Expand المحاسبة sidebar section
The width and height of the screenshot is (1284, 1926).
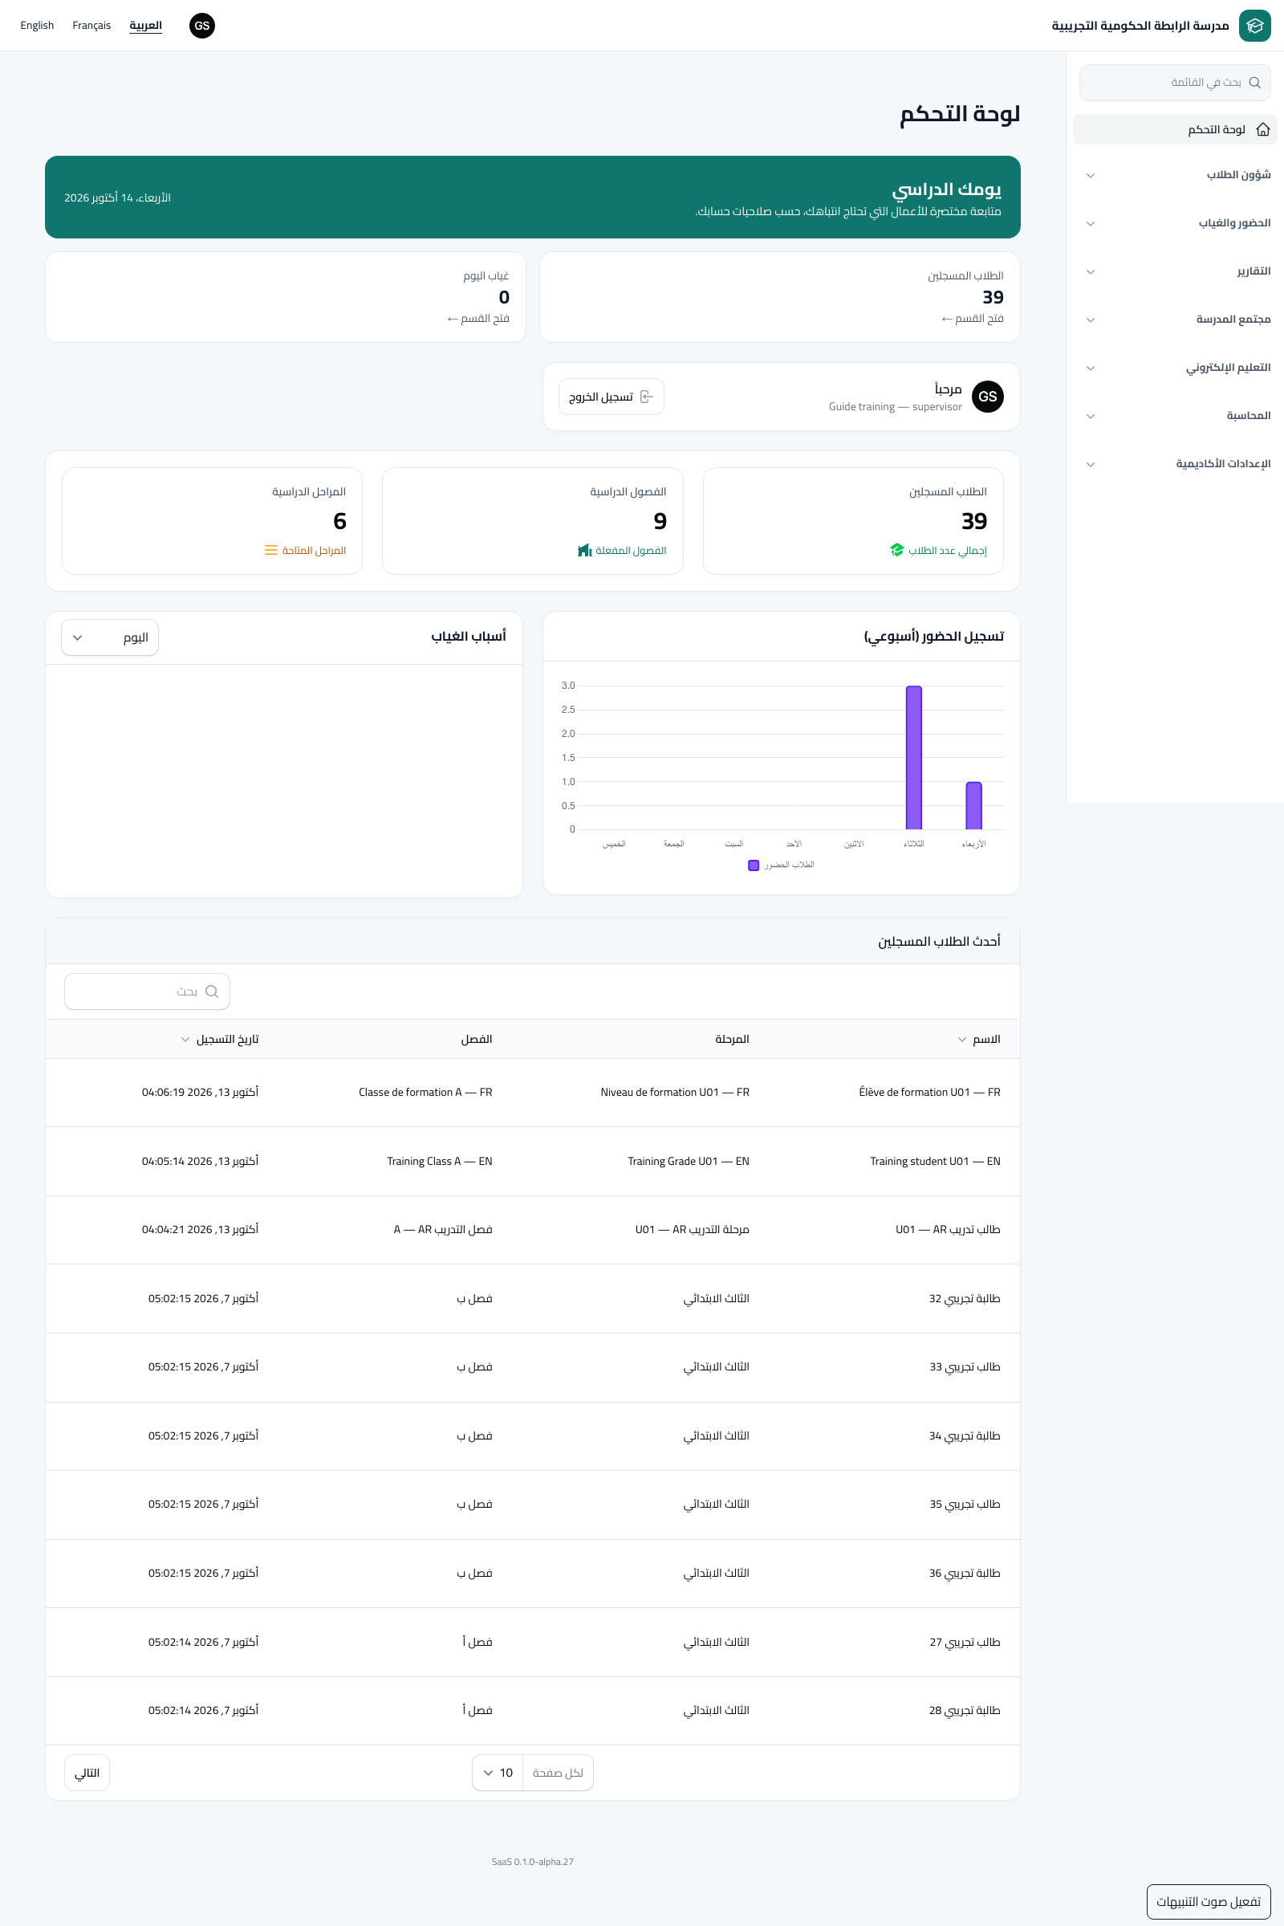1175,416
